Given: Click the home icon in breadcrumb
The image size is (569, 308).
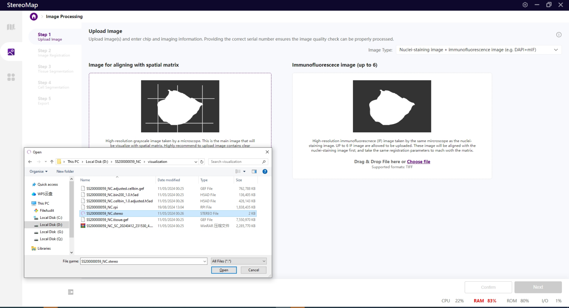Looking at the screenshot, I should 34,17.
